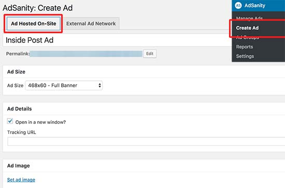This screenshot has height=188, width=285.
Task: Click the Ad Size panel heading
Action: point(16,72)
